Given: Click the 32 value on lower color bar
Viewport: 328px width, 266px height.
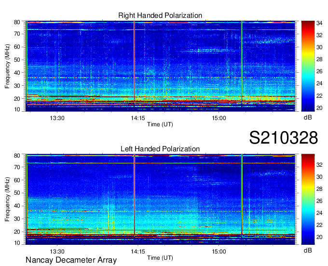Looking at the screenshot, I should [x=319, y=165].
